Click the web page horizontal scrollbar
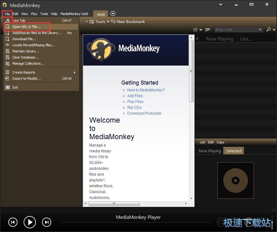The height and width of the screenshot is (232, 277). [x=113, y=203]
